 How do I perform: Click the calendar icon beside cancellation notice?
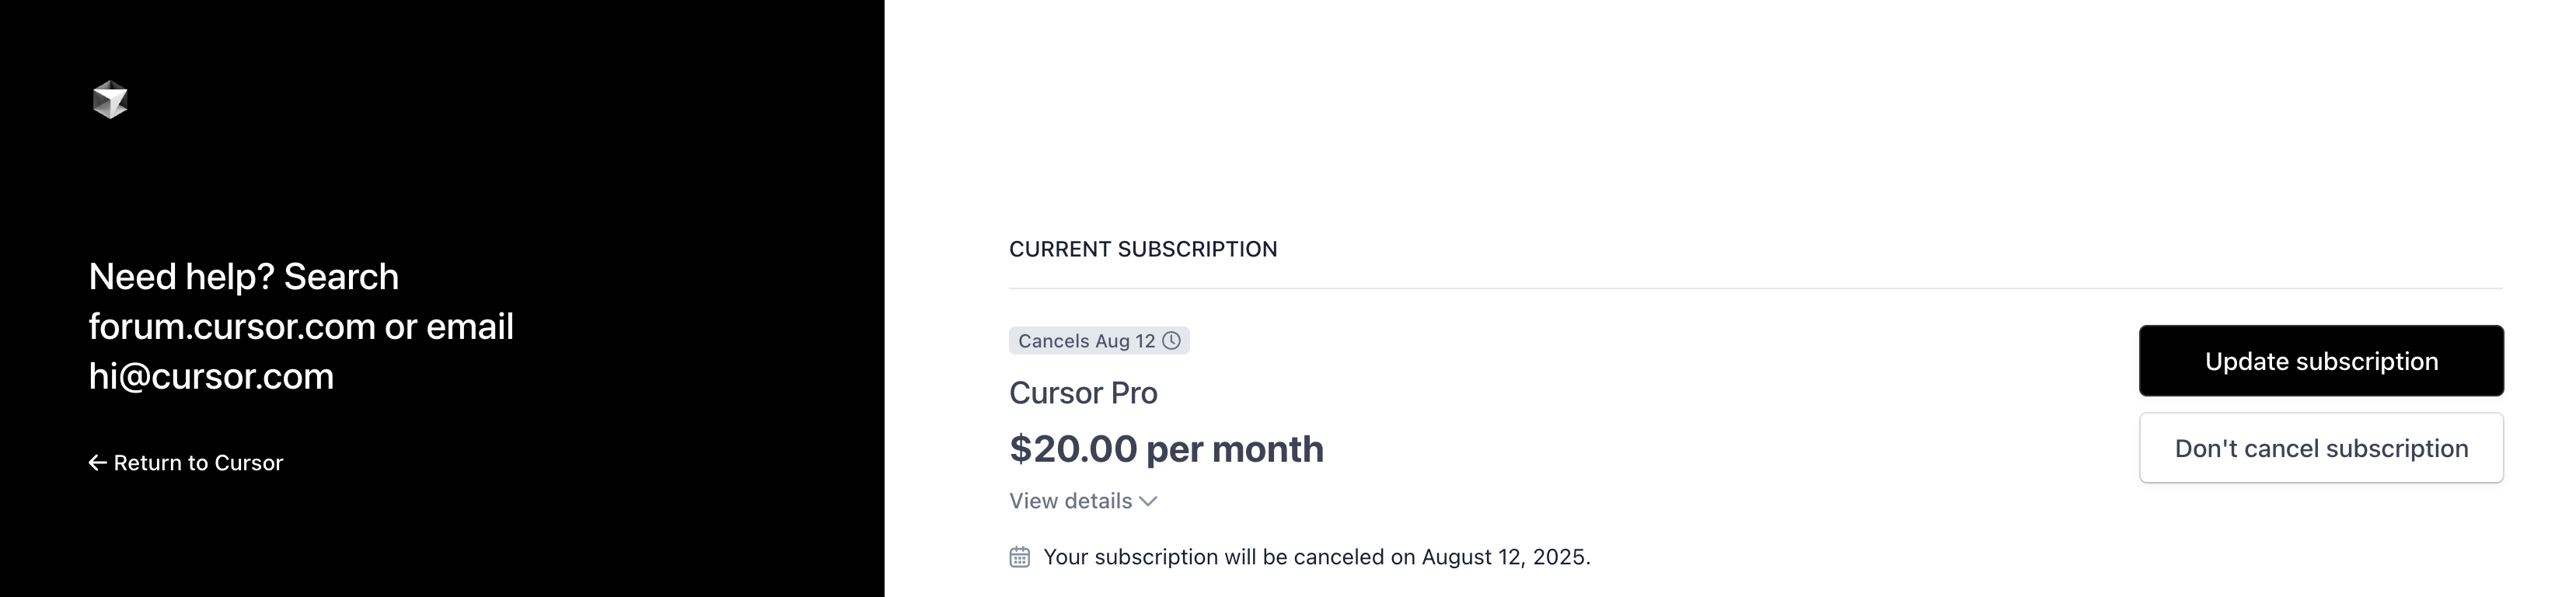point(1019,557)
